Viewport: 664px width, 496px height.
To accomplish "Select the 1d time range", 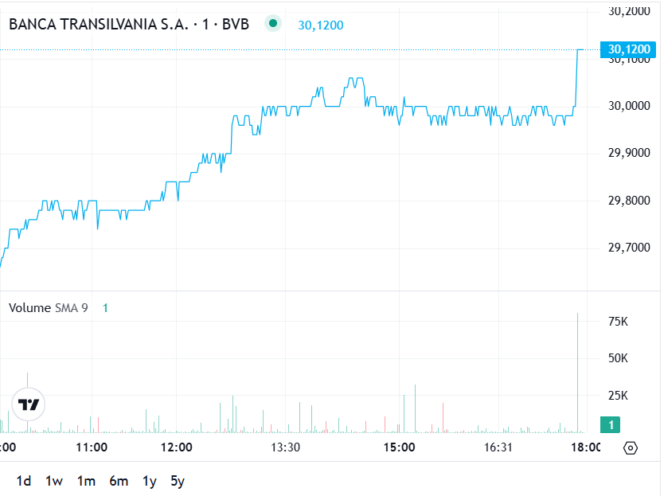I will (24, 481).
